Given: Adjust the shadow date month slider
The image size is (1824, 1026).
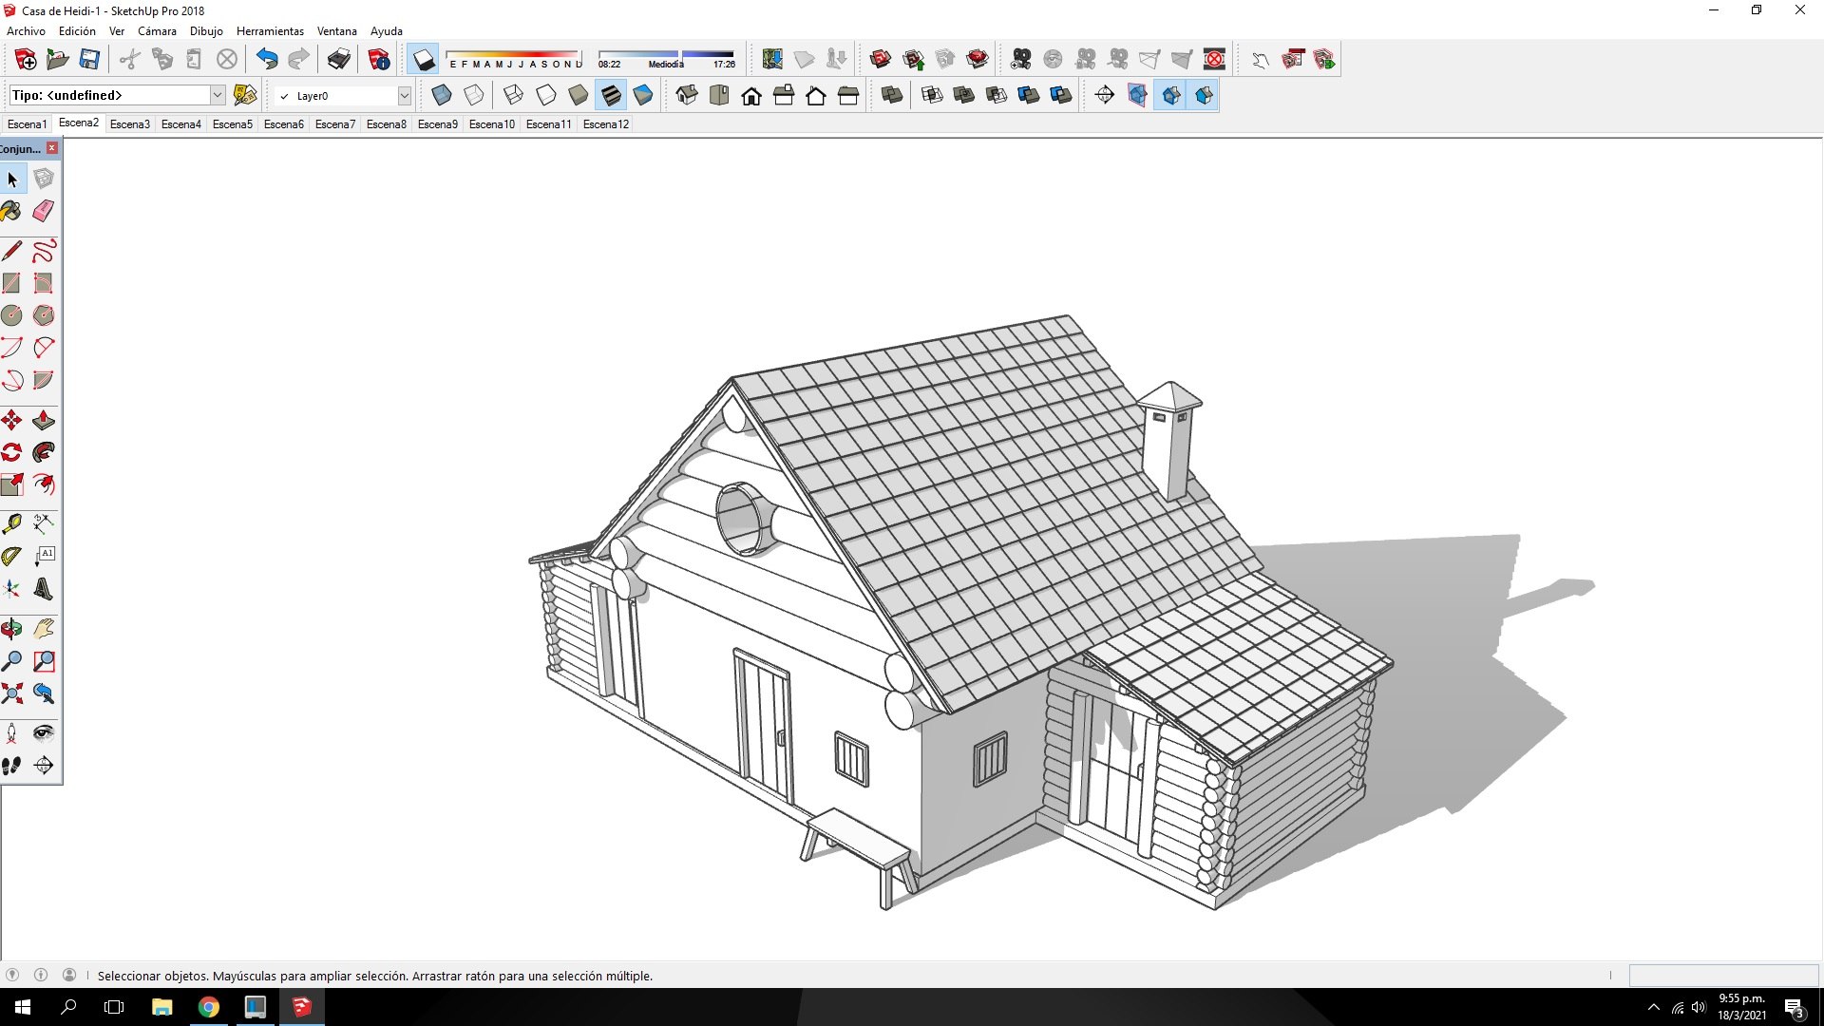Looking at the screenshot, I should tap(514, 59).
